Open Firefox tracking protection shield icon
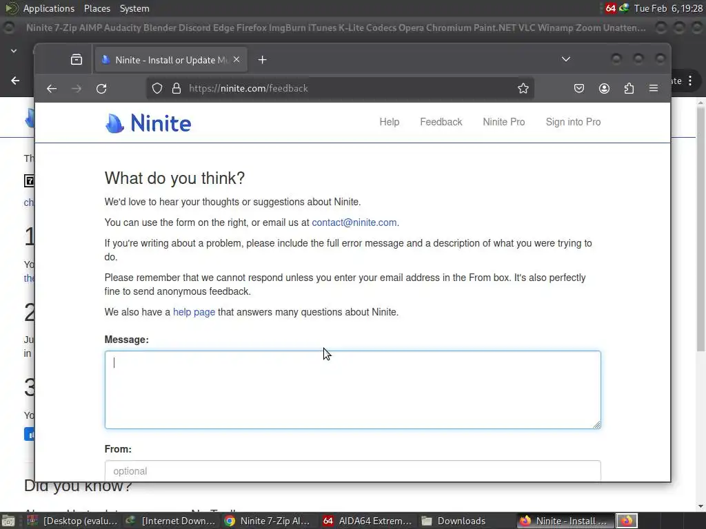The image size is (706, 529). [x=157, y=88]
